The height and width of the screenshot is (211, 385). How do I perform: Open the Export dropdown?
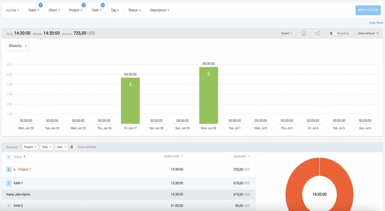pos(286,33)
